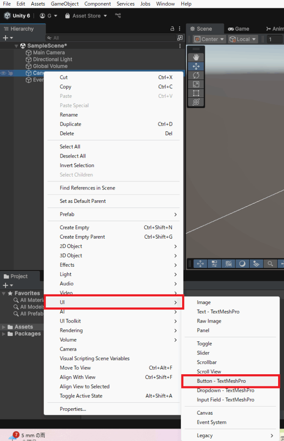Select the Hand (View) tool
This screenshot has width=284, height=441.
[x=196, y=57]
